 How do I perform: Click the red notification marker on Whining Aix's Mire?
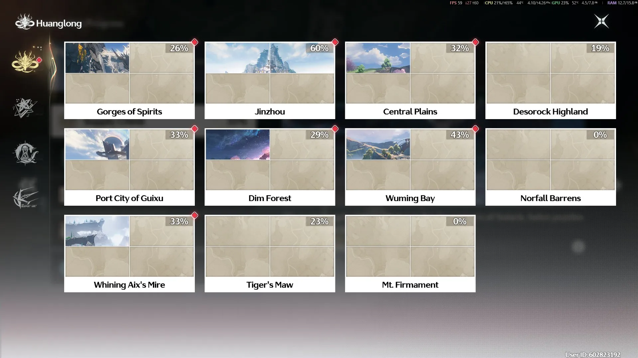tap(195, 215)
